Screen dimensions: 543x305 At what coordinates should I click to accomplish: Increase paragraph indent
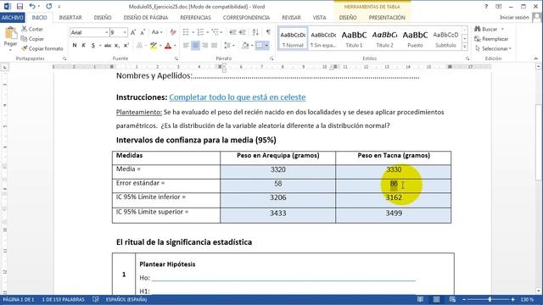click(x=243, y=32)
